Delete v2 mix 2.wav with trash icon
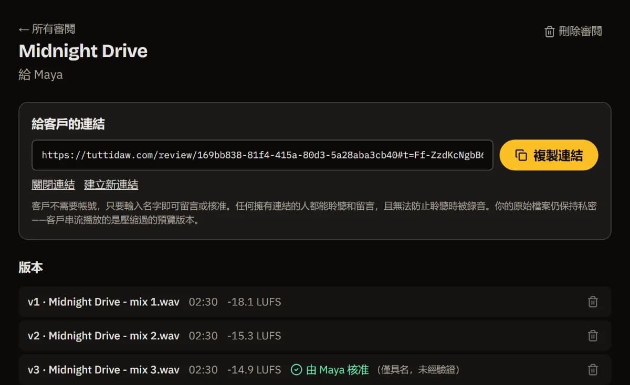The image size is (630, 385). (x=593, y=336)
